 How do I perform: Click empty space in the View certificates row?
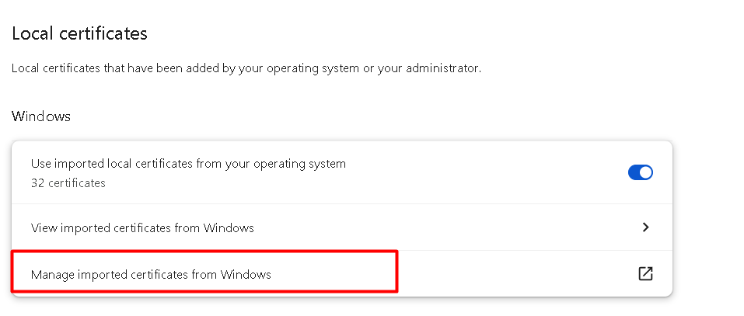coord(446,227)
